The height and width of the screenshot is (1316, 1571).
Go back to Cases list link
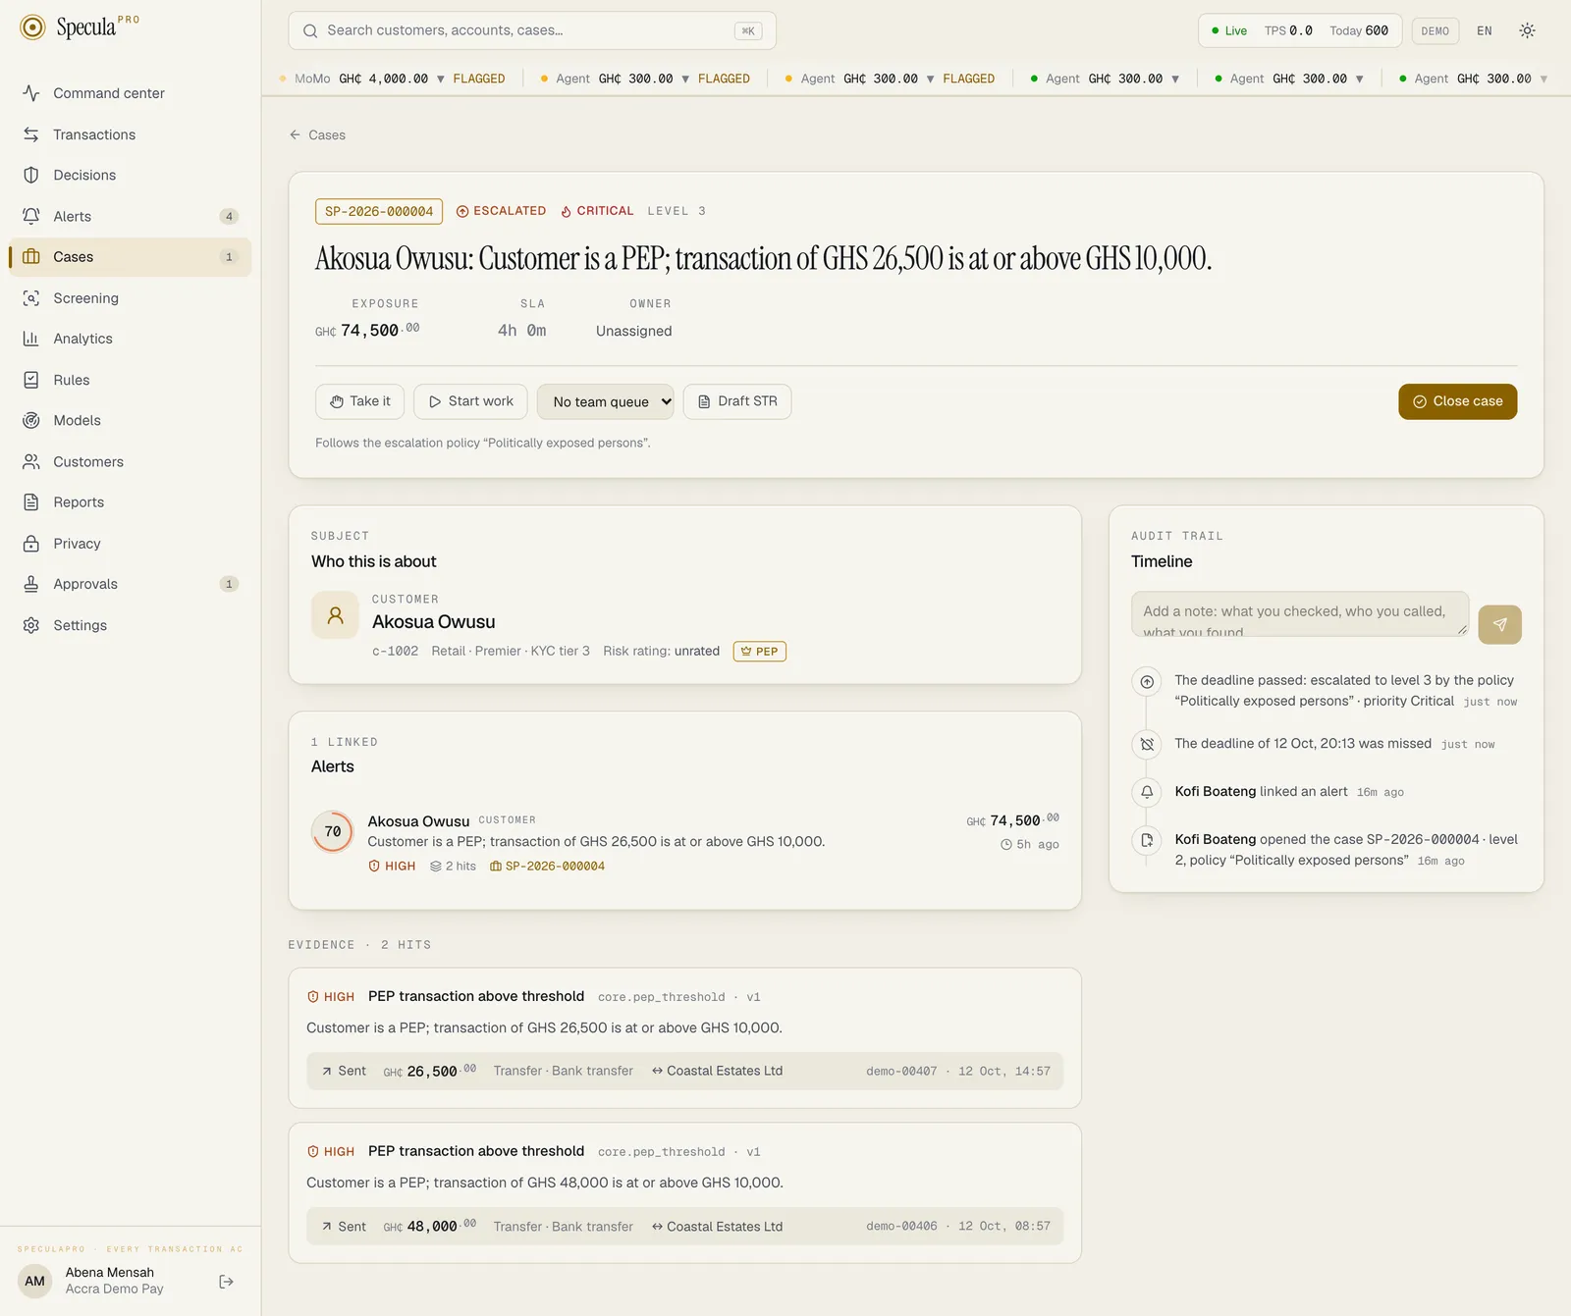tap(317, 135)
